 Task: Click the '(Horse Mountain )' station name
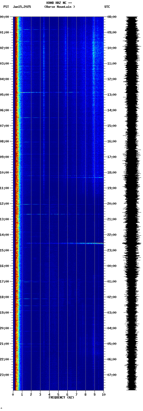(60, 7)
